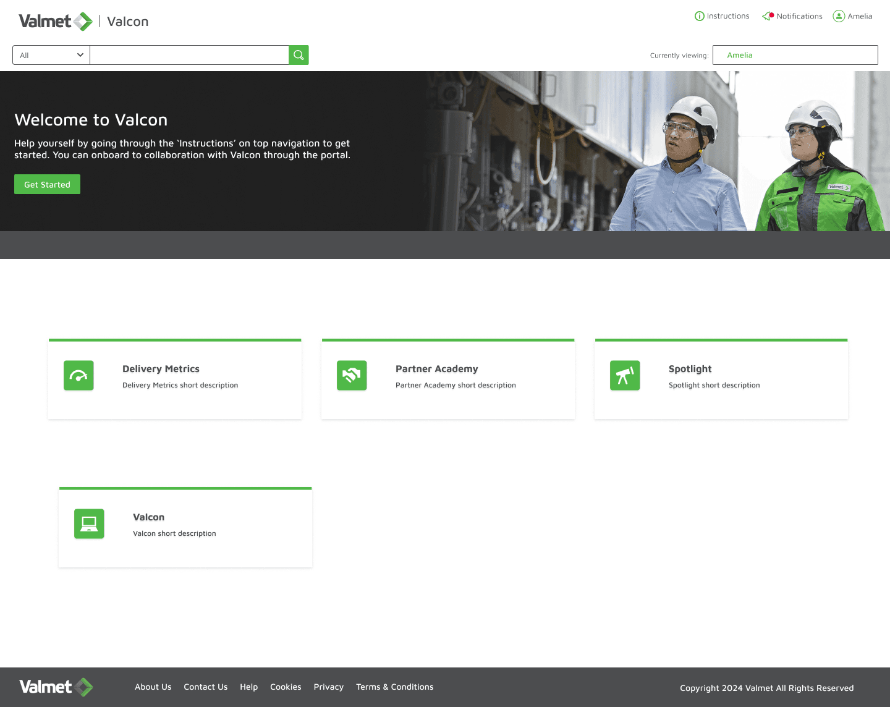
Task: Click the Terms & Conditions footer link
Action: [x=395, y=687]
